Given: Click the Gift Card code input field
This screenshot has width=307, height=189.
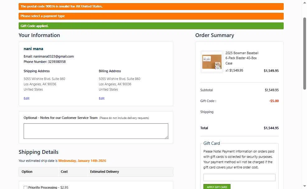Looking at the screenshot, I should coord(239,177).
